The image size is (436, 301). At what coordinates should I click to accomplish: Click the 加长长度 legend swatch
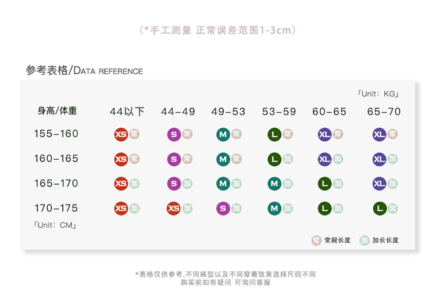tap(364, 240)
